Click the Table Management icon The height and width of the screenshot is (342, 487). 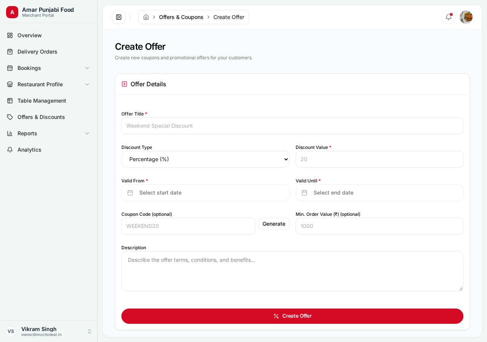[10, 101]
